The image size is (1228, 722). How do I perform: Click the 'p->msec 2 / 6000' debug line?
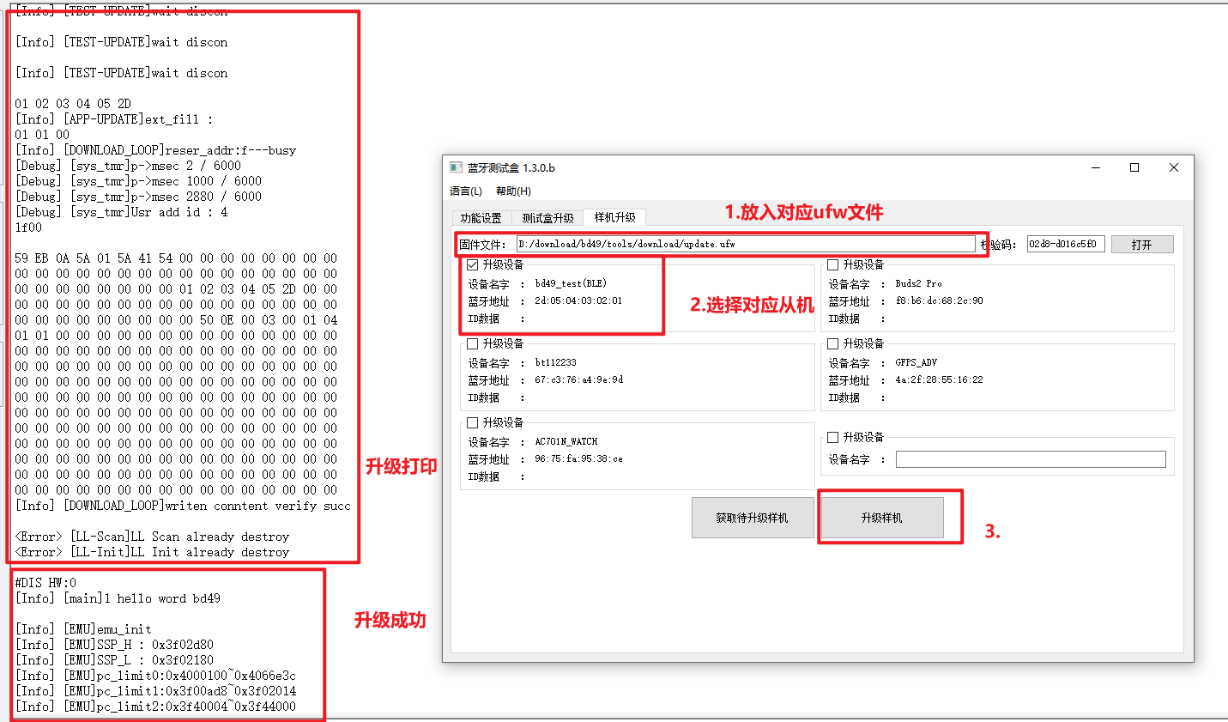point(128,166)
